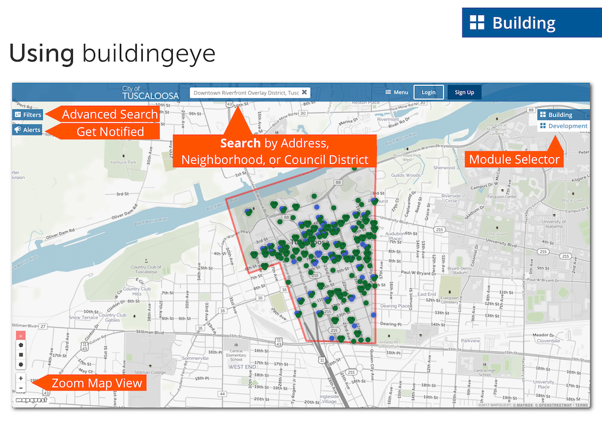The image size is (602, 430).
Task: Open the OPENSTREETMAP attribution link
Action: [x=555, y=405]
